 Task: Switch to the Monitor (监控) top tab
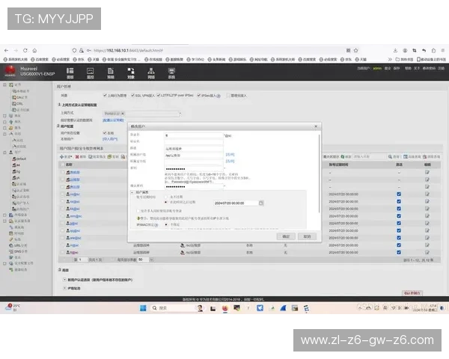click(x=91, y=73)
